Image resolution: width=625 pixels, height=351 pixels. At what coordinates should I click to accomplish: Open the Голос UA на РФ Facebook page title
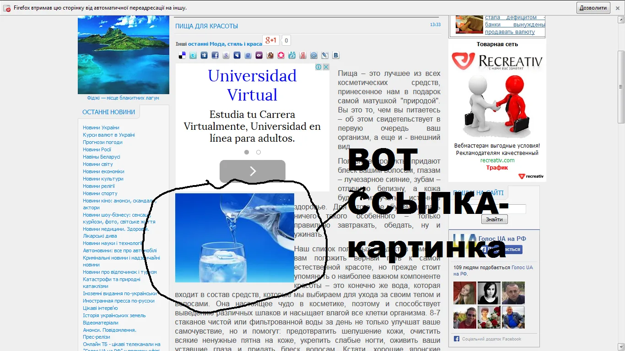click(502, 239)
